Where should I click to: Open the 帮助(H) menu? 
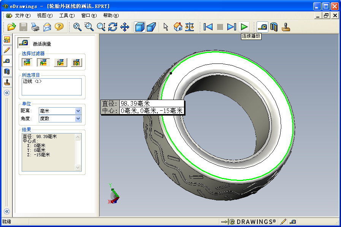pyautogui.click(x=111, y=16)
